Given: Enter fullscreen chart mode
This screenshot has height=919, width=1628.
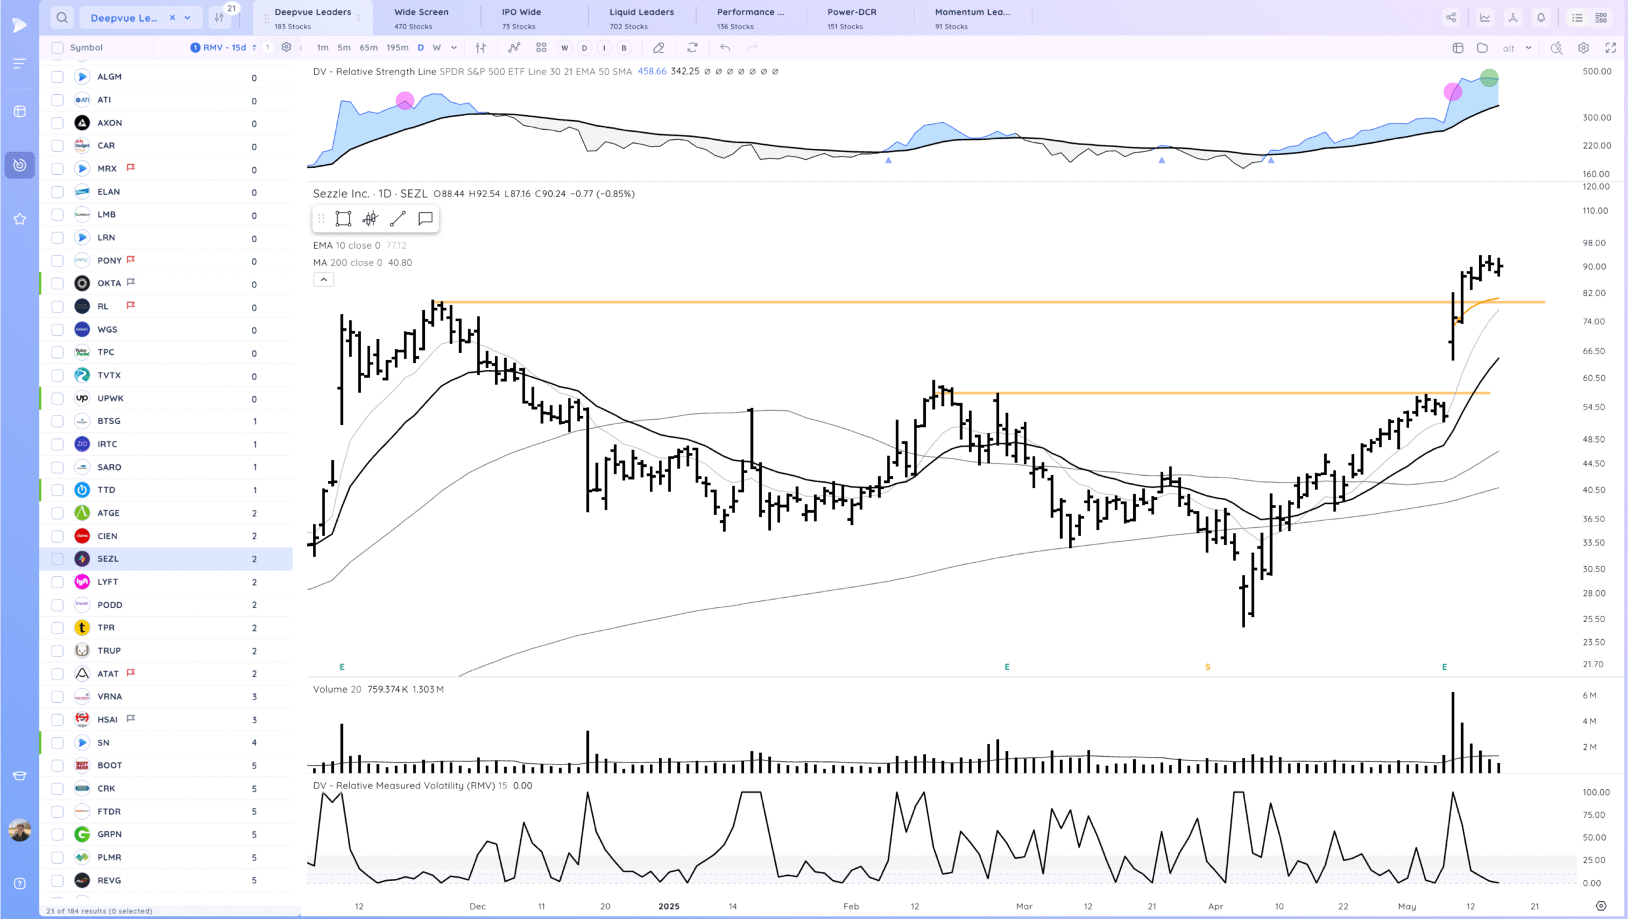Looking at the screenshot, I should pos(1611,48).
